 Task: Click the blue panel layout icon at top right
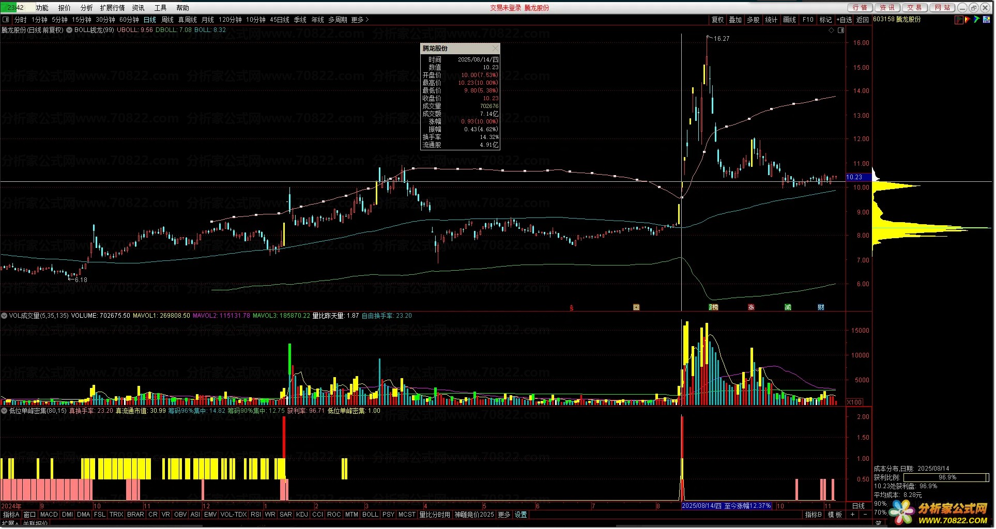(x=986, y=20)
